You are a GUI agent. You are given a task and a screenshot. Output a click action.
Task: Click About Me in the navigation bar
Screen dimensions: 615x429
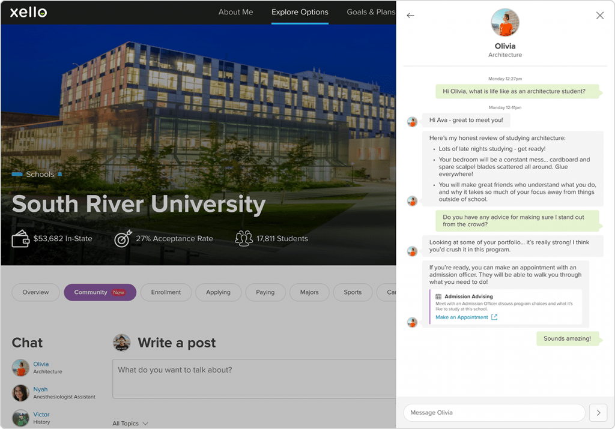[235, 11]
